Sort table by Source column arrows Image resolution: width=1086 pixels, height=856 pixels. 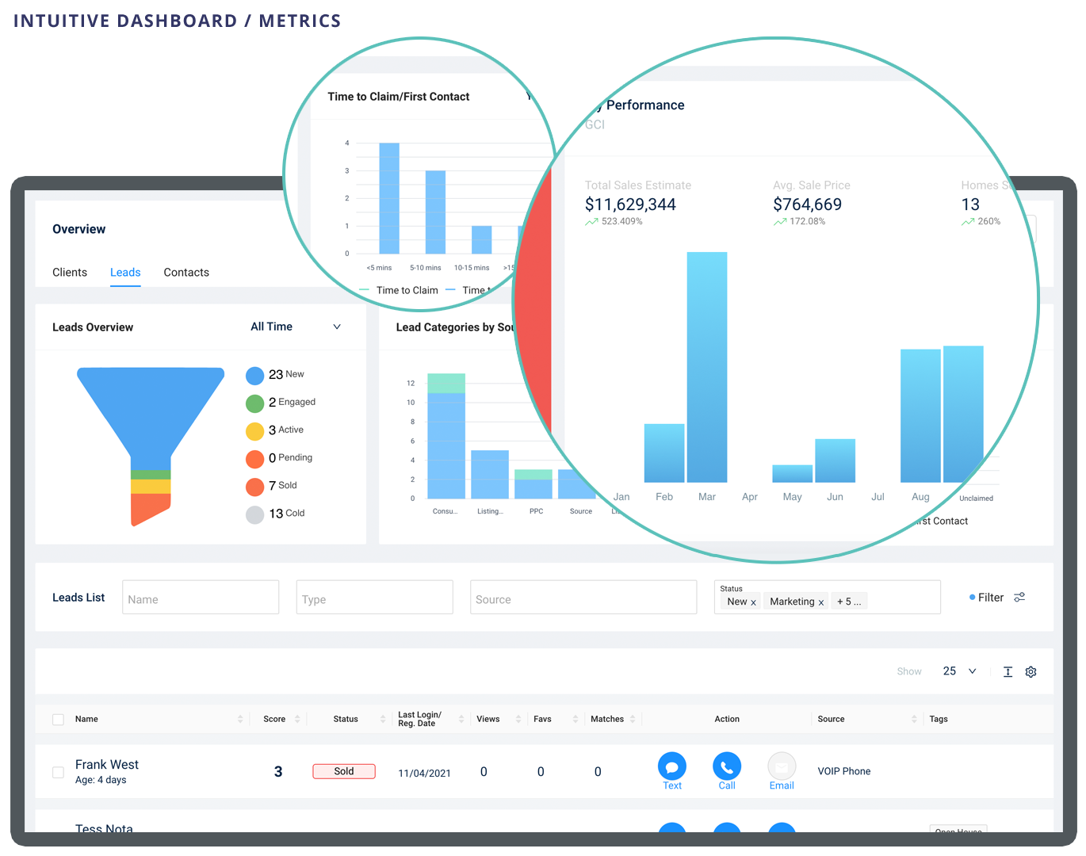tap(914, 719)
